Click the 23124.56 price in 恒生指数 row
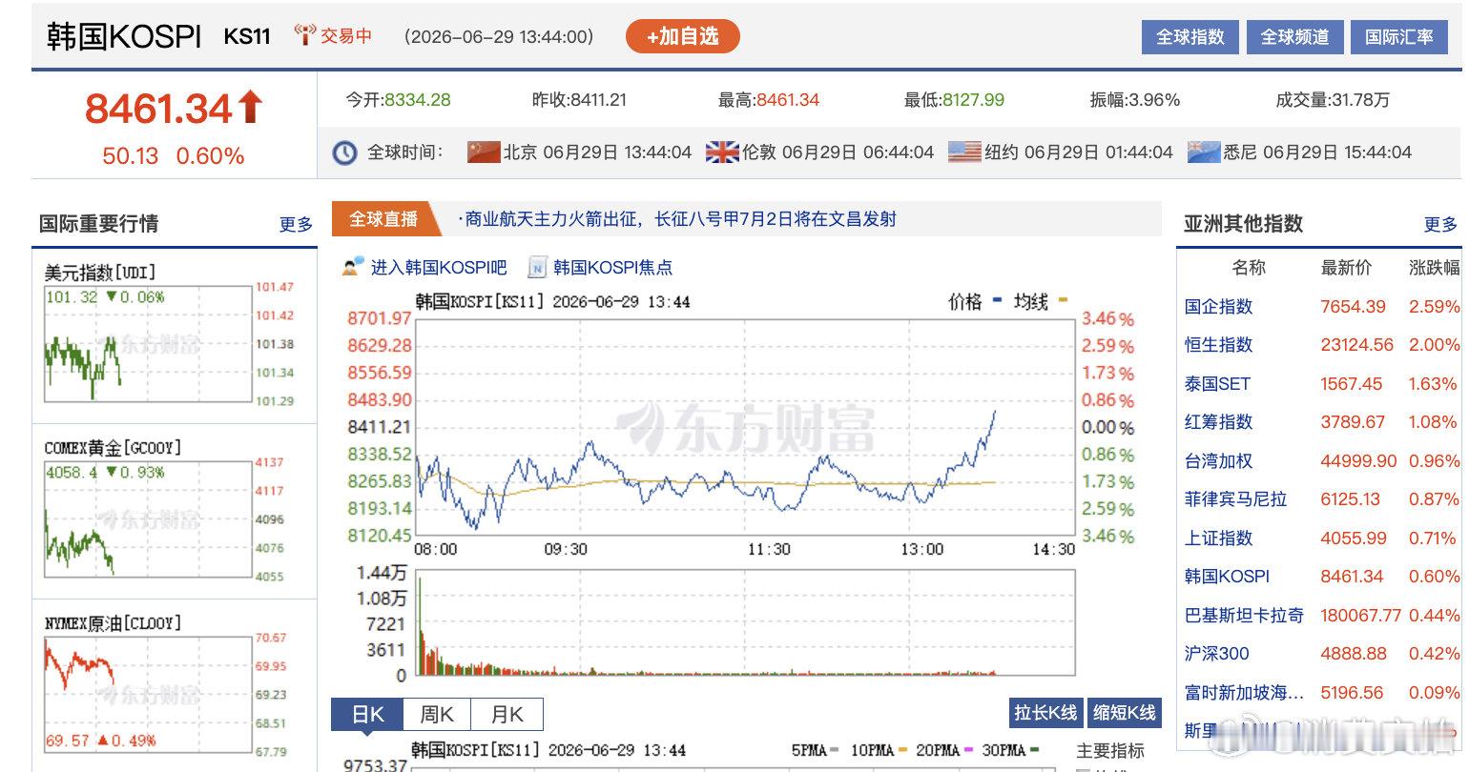Viewport: 1469px width, 772px height. [x=1356, y=345]
